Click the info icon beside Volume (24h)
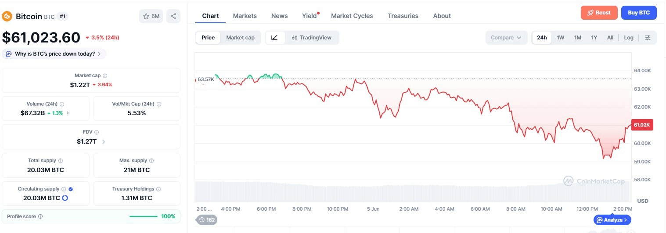This screenshot has height=233, width=666. pos(62,104)
